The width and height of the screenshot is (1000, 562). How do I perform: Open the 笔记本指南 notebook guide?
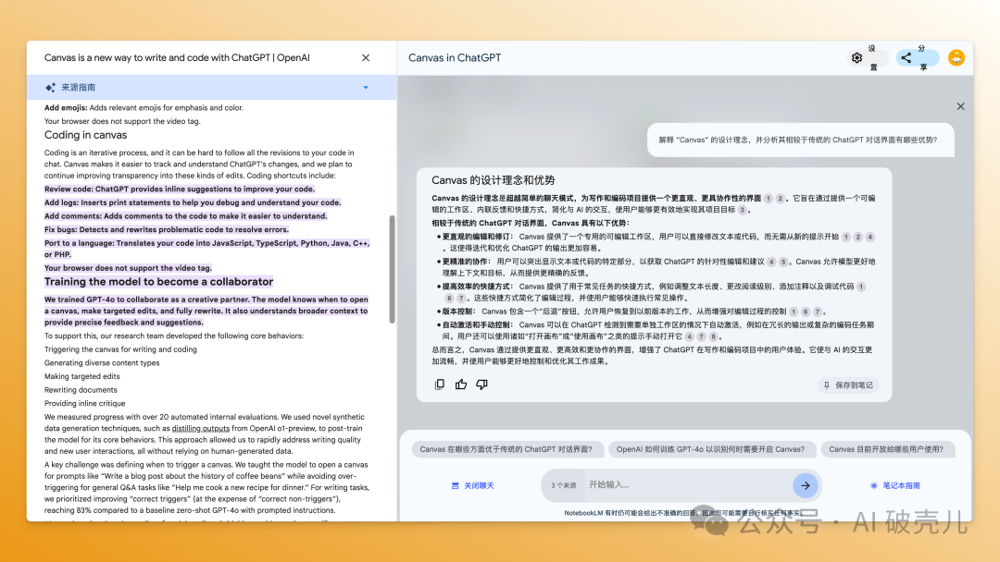pos(894,485)
